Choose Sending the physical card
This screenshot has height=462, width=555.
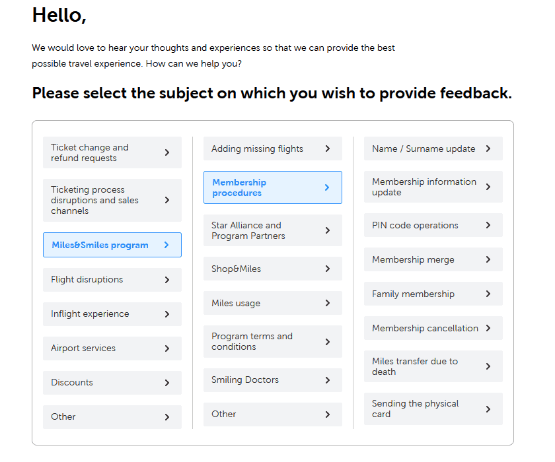tap(433, 409)
